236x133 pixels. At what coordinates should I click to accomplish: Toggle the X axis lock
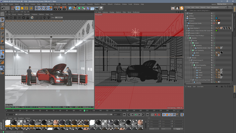[x=37, y=8]
